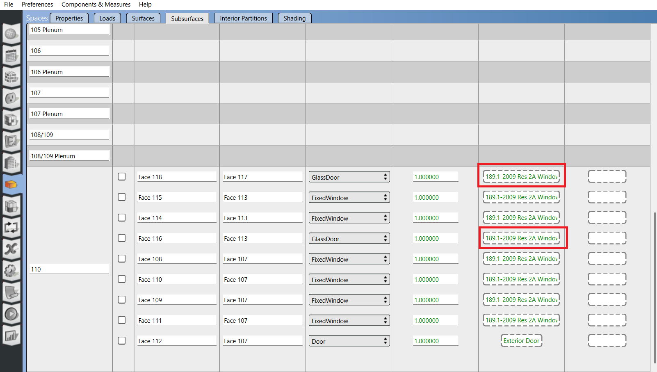Check the box for Face 114
657x372 pixels.
pyautogui.click(x=122, y=217)
